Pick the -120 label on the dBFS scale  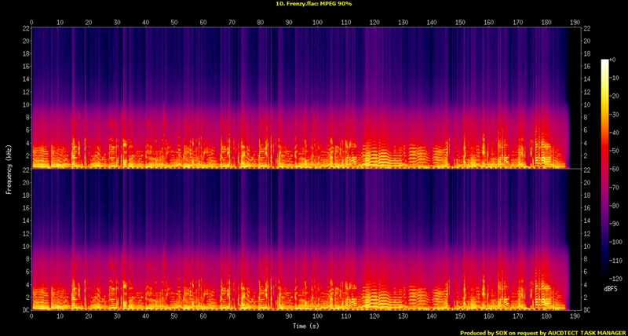618,279
